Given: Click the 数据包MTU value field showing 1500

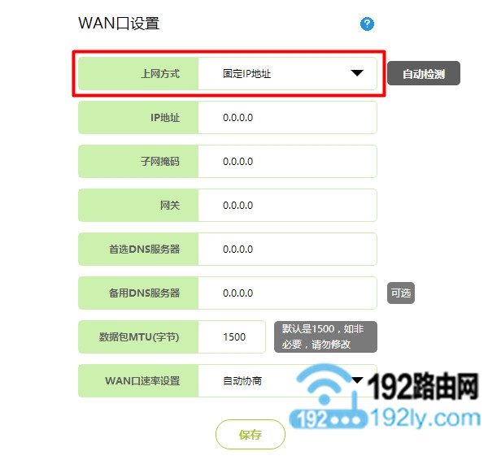Looking at the screenshot, I should pyautogui.click(x=232, y=336).
